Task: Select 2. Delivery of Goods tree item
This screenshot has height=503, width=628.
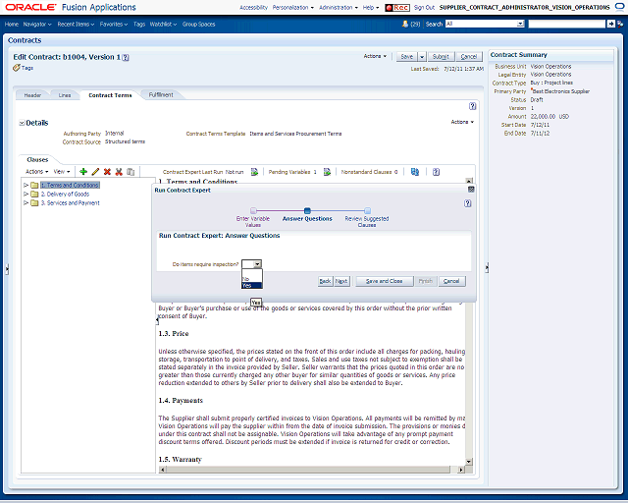Action: tap(65, 195)
